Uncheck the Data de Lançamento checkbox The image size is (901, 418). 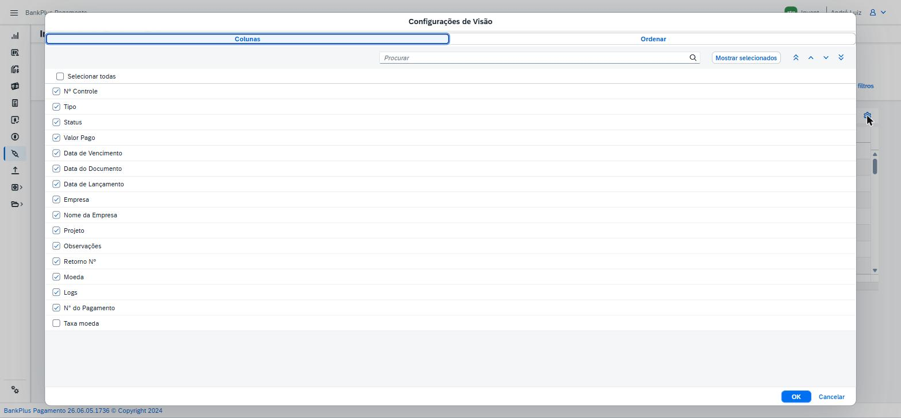coord(56,184)
